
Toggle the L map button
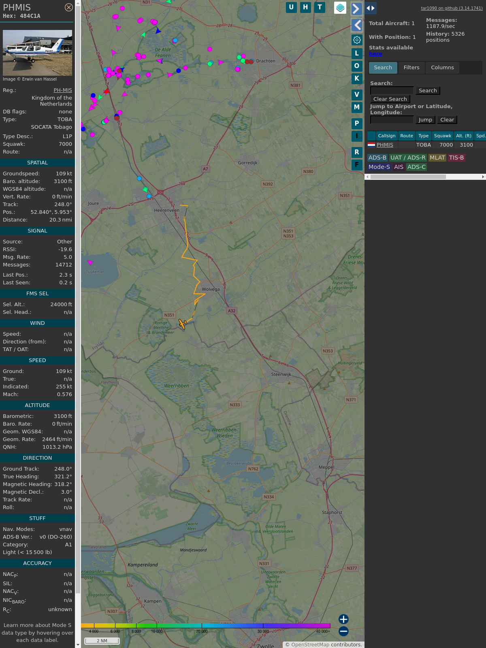(x=357, y=53)
